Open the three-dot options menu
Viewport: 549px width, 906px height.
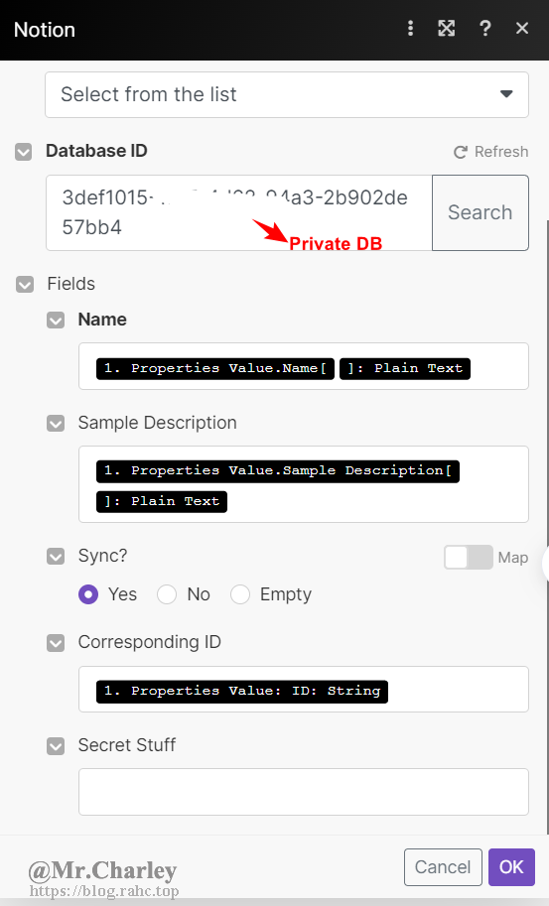[410, 29]
